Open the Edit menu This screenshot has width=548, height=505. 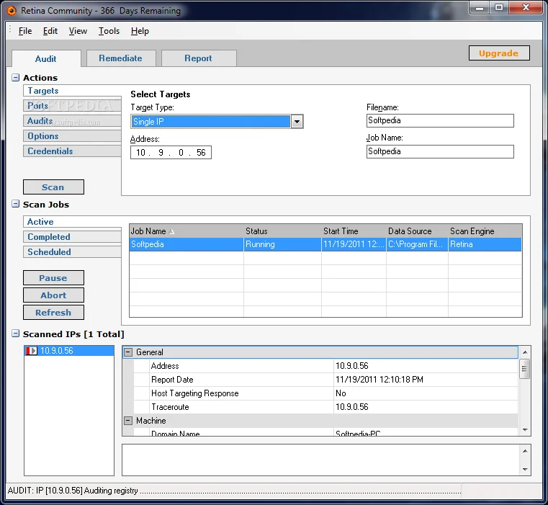[50, 31]
